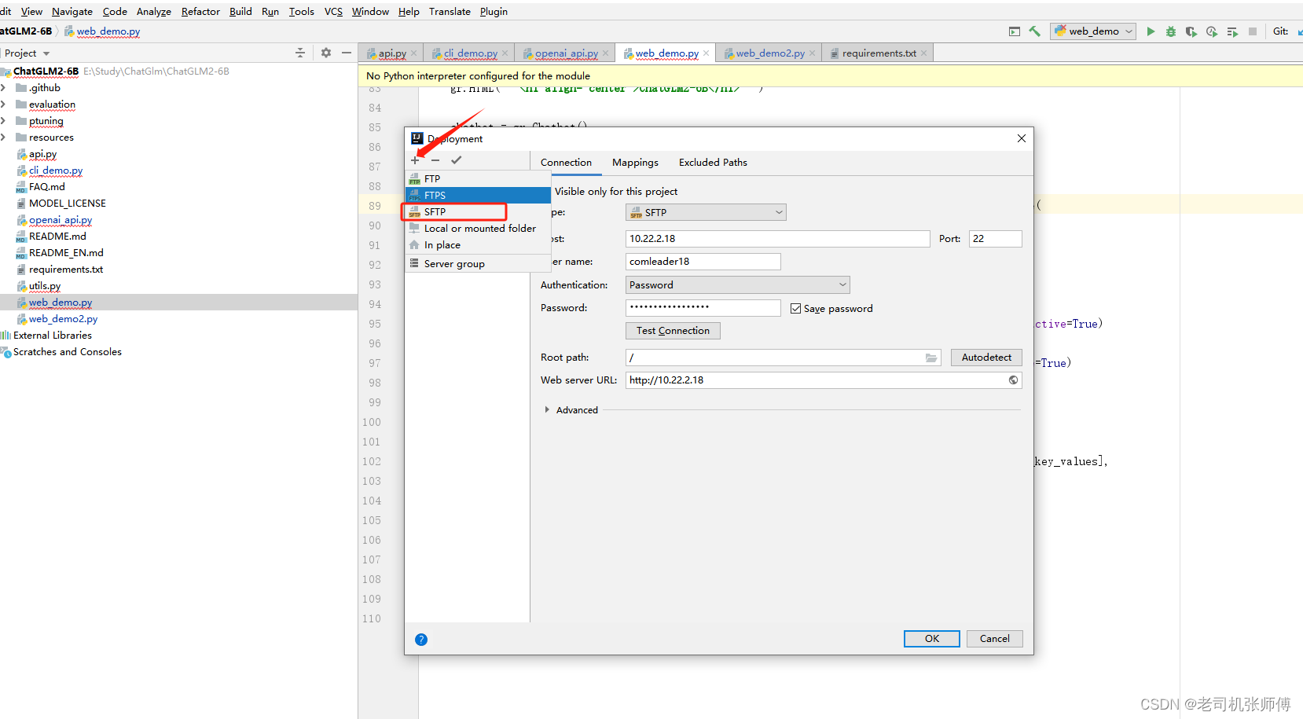Open Scratches and Consoles node
The width and height of the screenshot is (1303, 719).
tap(67, 352)
